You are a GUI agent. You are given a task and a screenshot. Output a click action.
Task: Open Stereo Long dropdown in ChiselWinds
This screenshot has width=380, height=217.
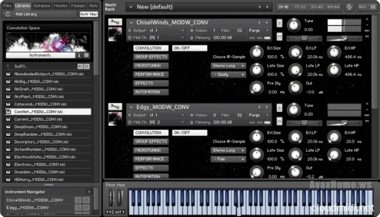[x=229, y=66]
